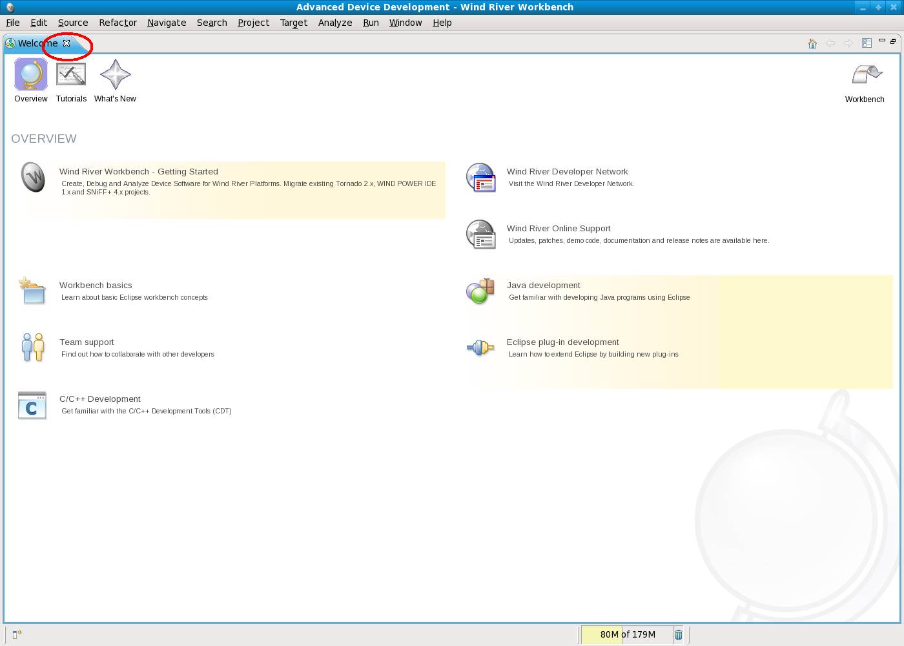Click 'Updates, patches, demo code' description
The width and height of the screenshot is (904, 646).
tap(639, 240)
